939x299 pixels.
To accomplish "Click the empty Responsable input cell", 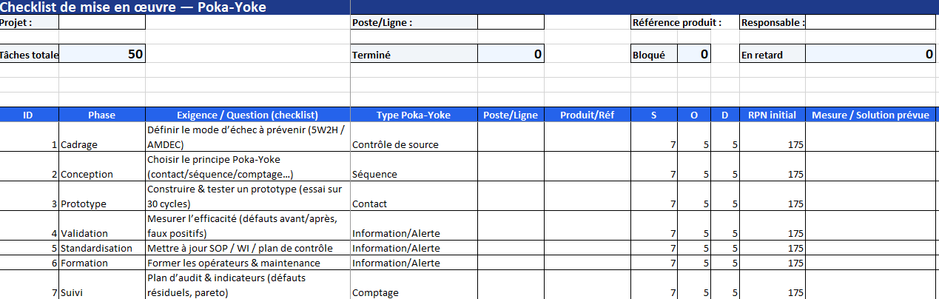I will pyautogui.click(x=870, y=22).
